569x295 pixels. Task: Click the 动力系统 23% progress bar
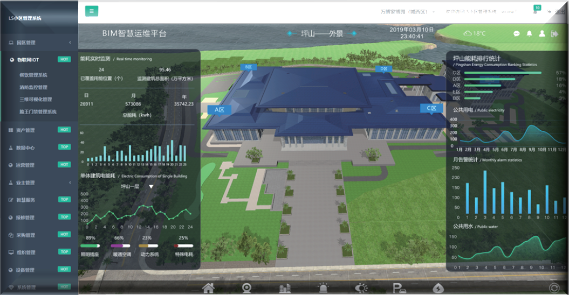pyautogui.click(x=149, y=245)
